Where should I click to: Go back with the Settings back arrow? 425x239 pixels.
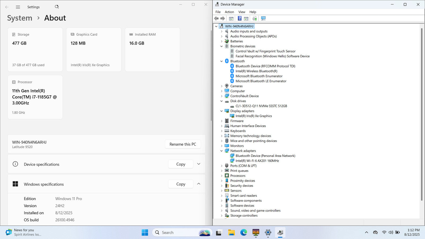pos(7,7)
